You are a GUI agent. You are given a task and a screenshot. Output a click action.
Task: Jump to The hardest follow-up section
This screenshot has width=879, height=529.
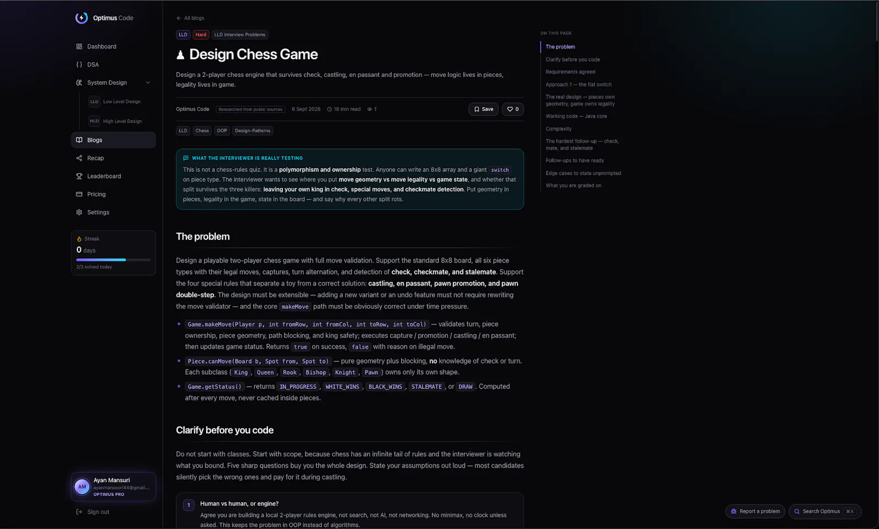(582, 144)
